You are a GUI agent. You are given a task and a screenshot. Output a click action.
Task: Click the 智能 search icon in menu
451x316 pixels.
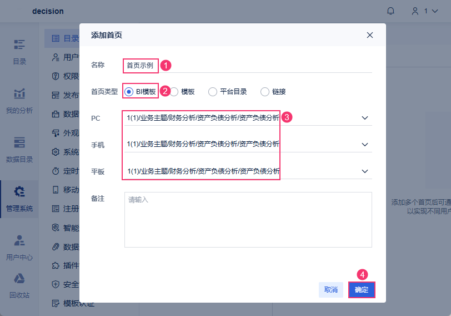click(x=56, y=228)
